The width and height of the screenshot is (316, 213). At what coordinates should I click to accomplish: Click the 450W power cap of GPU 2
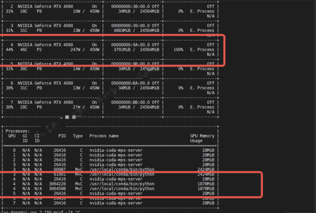95,11
